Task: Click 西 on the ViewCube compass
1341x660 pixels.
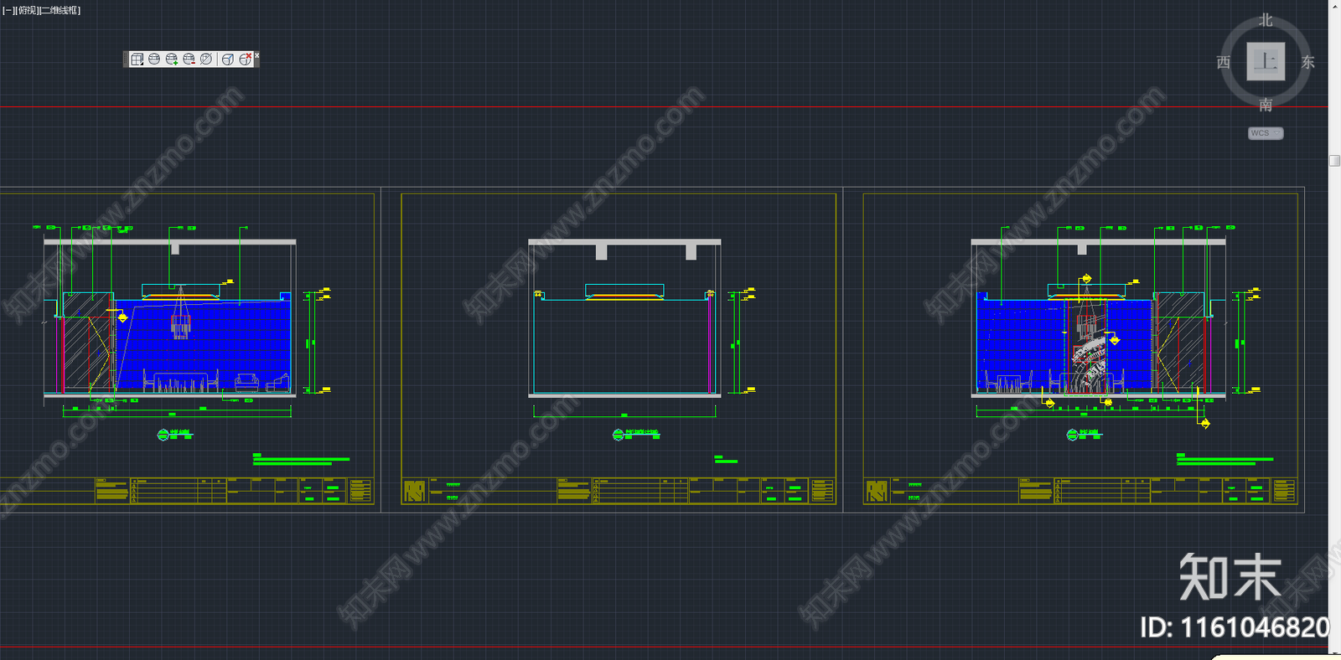Action: click(x=1224, y=62)
